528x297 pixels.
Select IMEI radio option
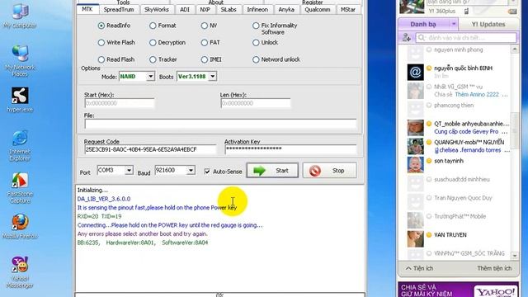(x=204, y=59)
